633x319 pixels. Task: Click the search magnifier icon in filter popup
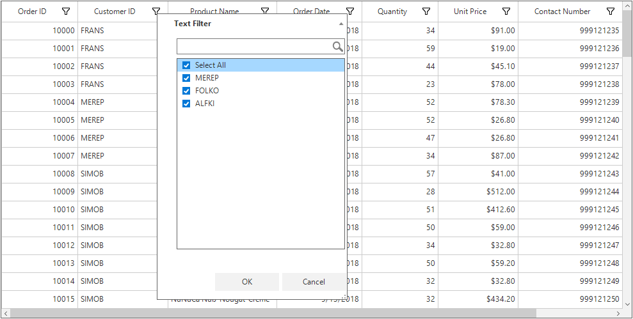(x=338, y=47)
